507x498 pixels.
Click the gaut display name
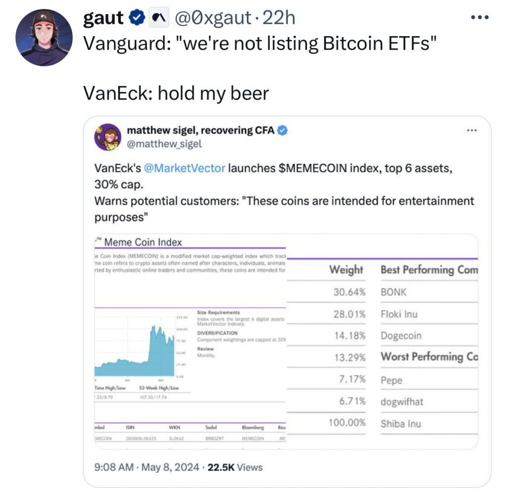(103, 18)
